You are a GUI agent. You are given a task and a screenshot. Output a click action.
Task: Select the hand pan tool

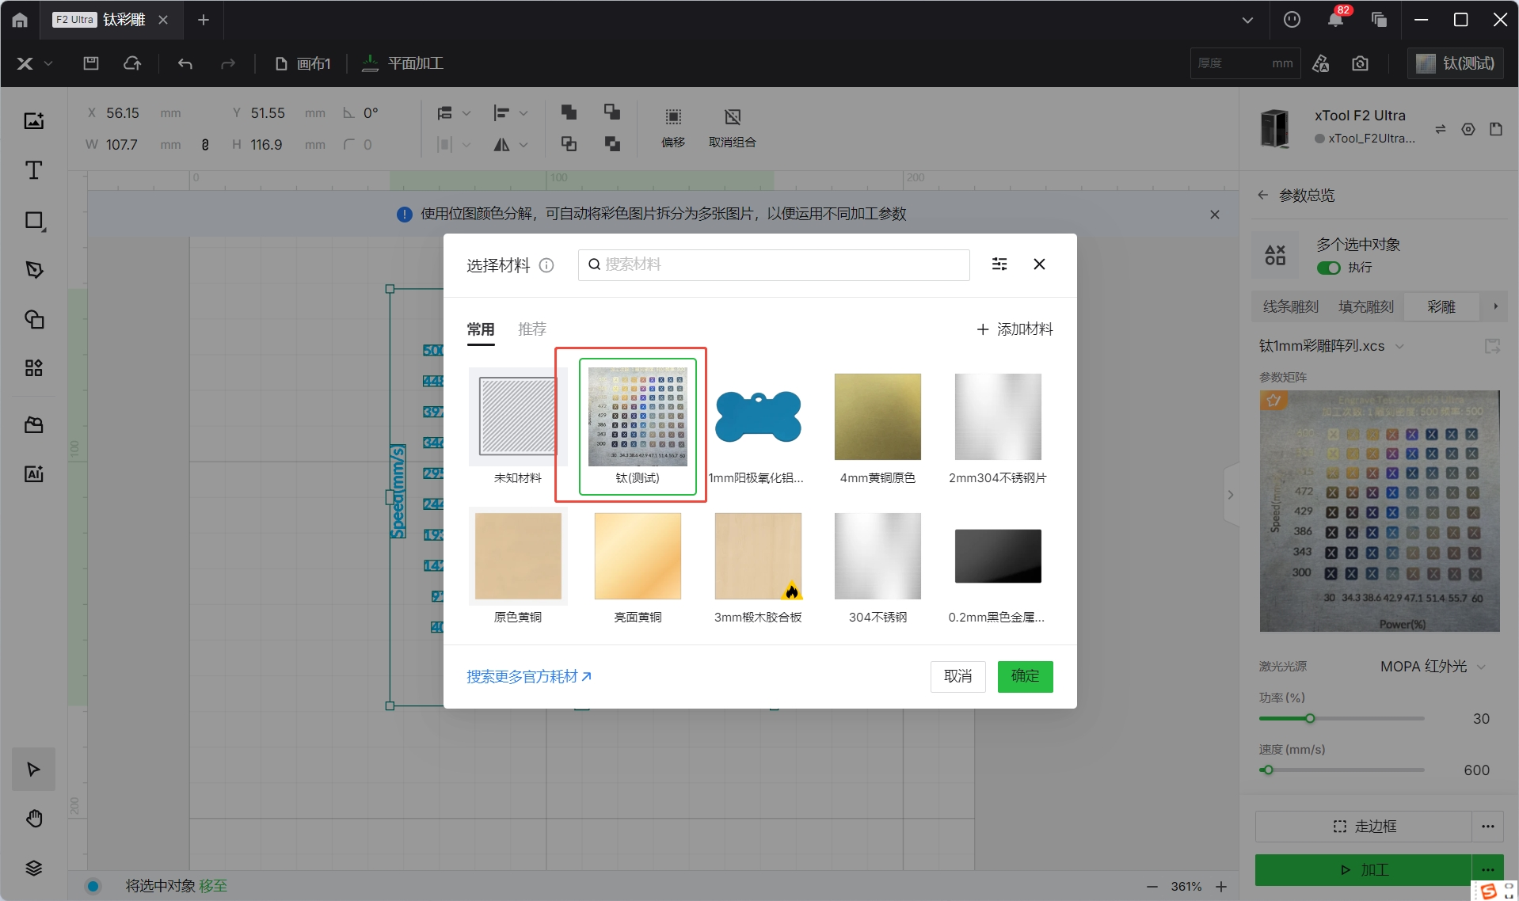tap(34, 818)
